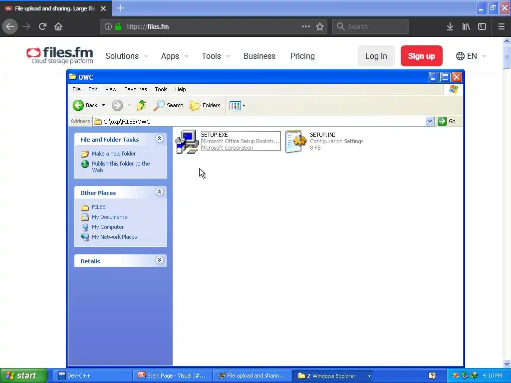This screenshot has width=511, height=383.
Task: Click the Firefox forward arrow button
Action: [26, 26]
